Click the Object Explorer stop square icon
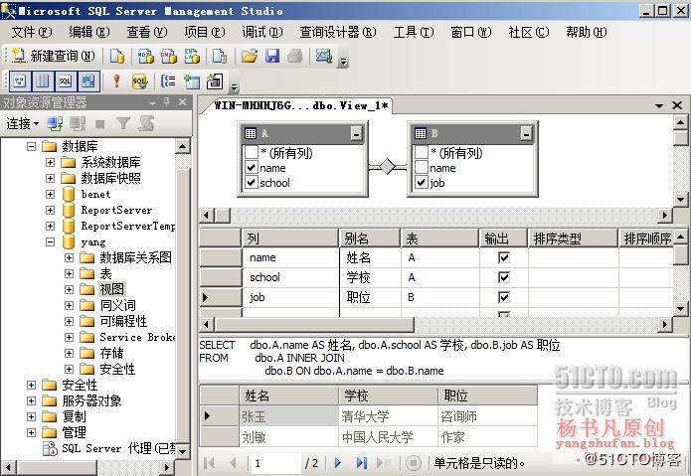Image resolution: width=691 pixels, height=476 pixels. [100, 124]
